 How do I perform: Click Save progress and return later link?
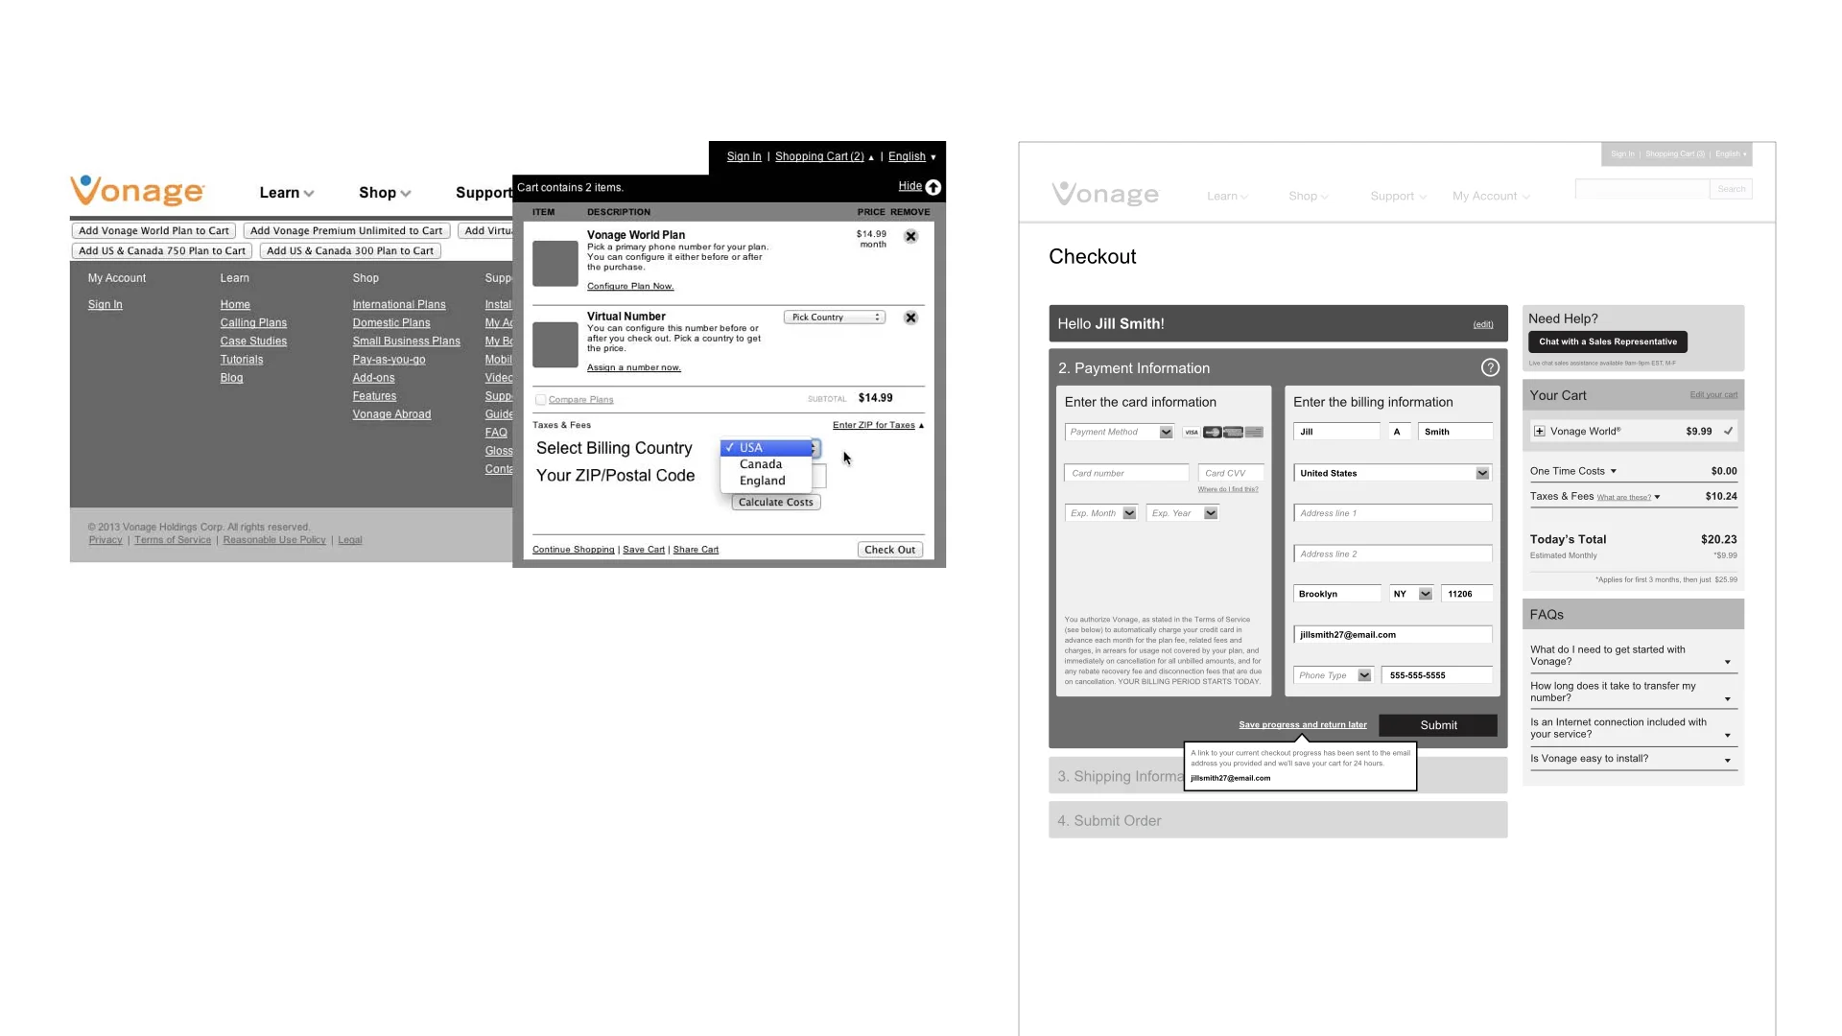1302,725
